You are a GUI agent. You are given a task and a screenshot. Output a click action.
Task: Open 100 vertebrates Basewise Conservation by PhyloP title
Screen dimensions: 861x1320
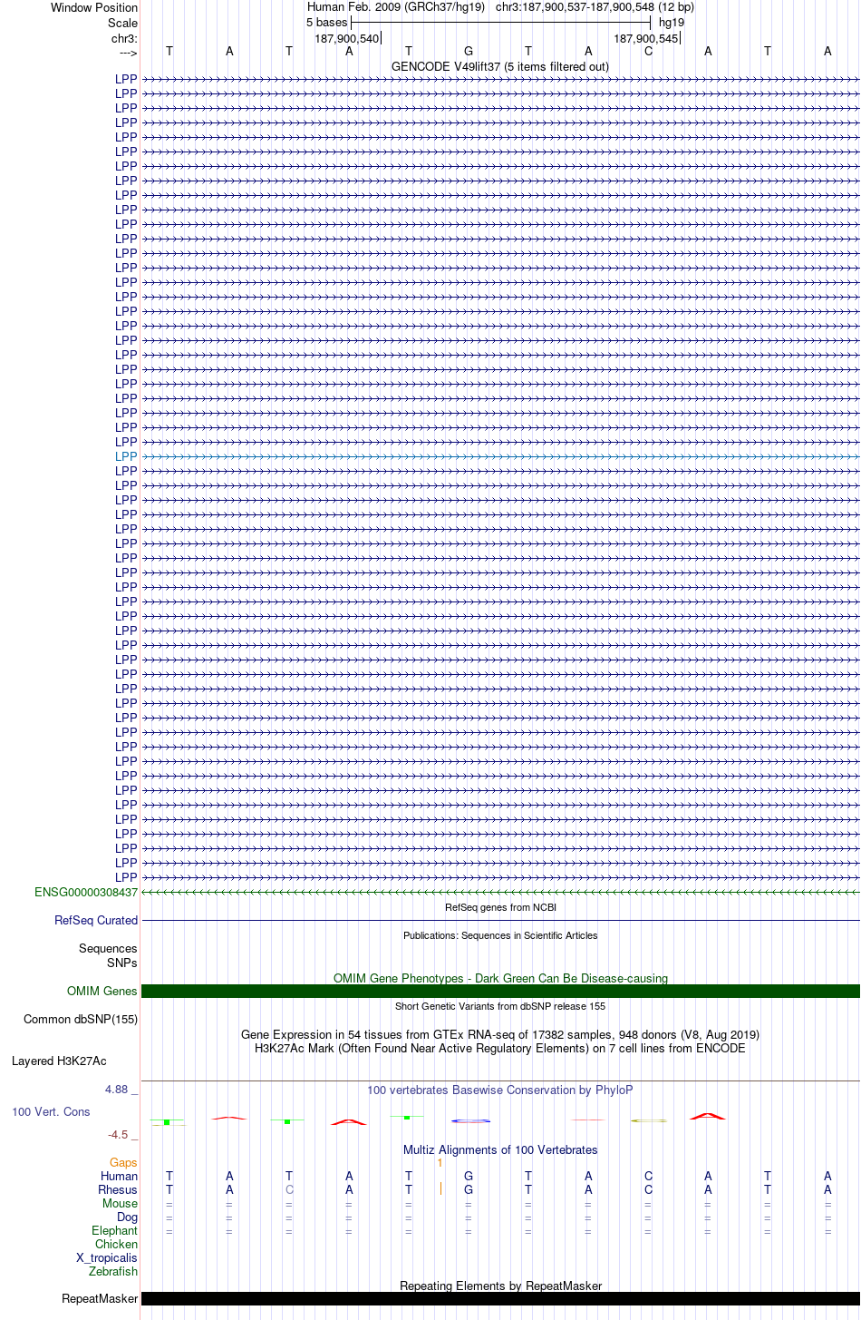[x=500, y=1090]
